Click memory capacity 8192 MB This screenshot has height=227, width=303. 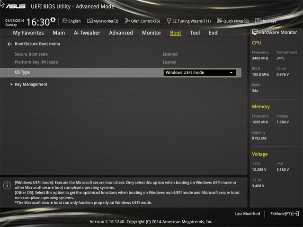point(259,138)
